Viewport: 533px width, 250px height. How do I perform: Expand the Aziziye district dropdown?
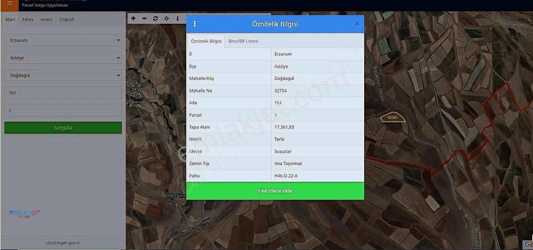pos(63,58)
